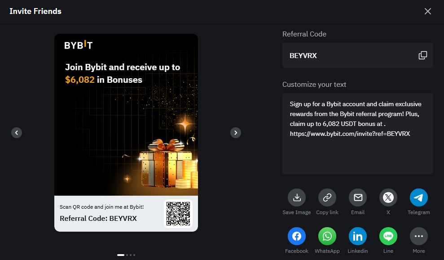Select the Bybit invite poster image
444x260 pixels.
pyautogui.click(x=126, y=133)
